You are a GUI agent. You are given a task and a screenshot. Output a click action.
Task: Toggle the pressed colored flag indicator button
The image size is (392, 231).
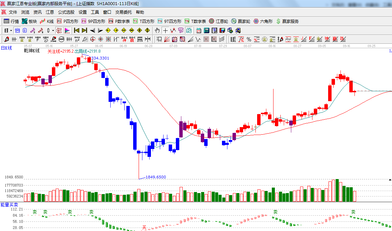(x=67, y=30)
